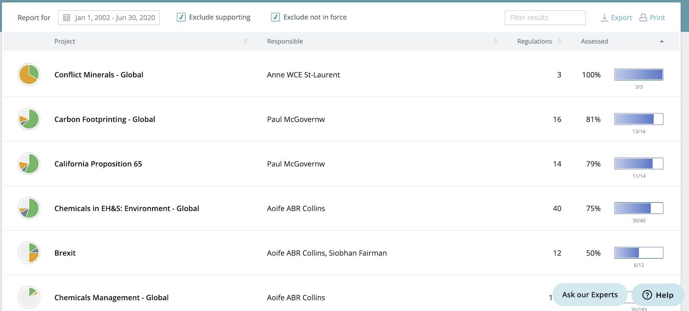The width and height of the screenshot is (689, 311).
Task: Sort by the Regulations column arrows
Action: [x=559, y=41]
